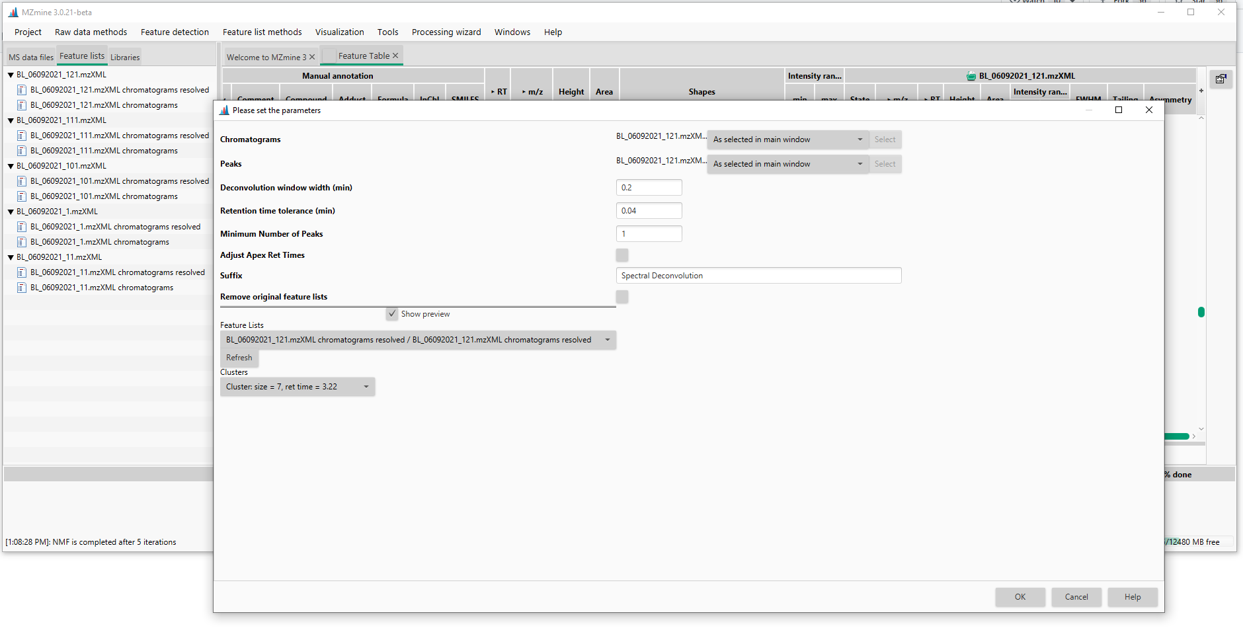Image resolution: width=1243 pixels, height=638 pixels.
Task: Enable Adjust Apex Ret Times
Action: click(x=621, y=255)
